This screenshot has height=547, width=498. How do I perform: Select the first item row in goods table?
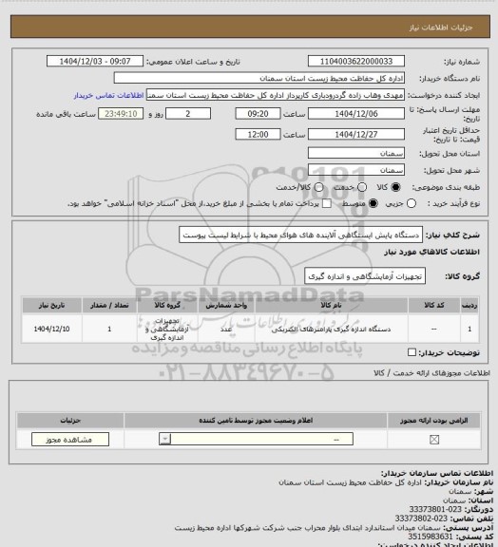tap(250, 329)
